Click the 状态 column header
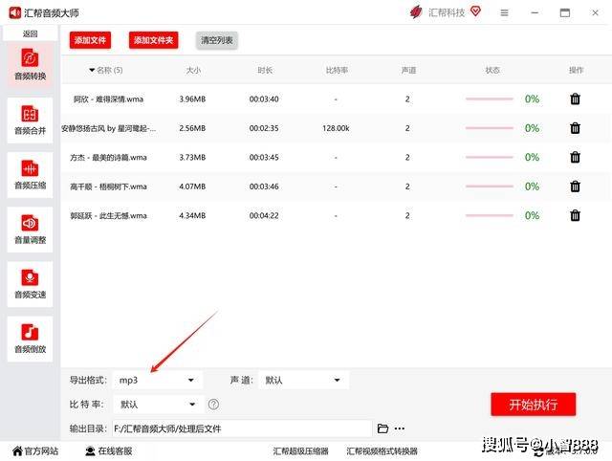Screen dimensions: 612x461 click(x=492, y=70)
